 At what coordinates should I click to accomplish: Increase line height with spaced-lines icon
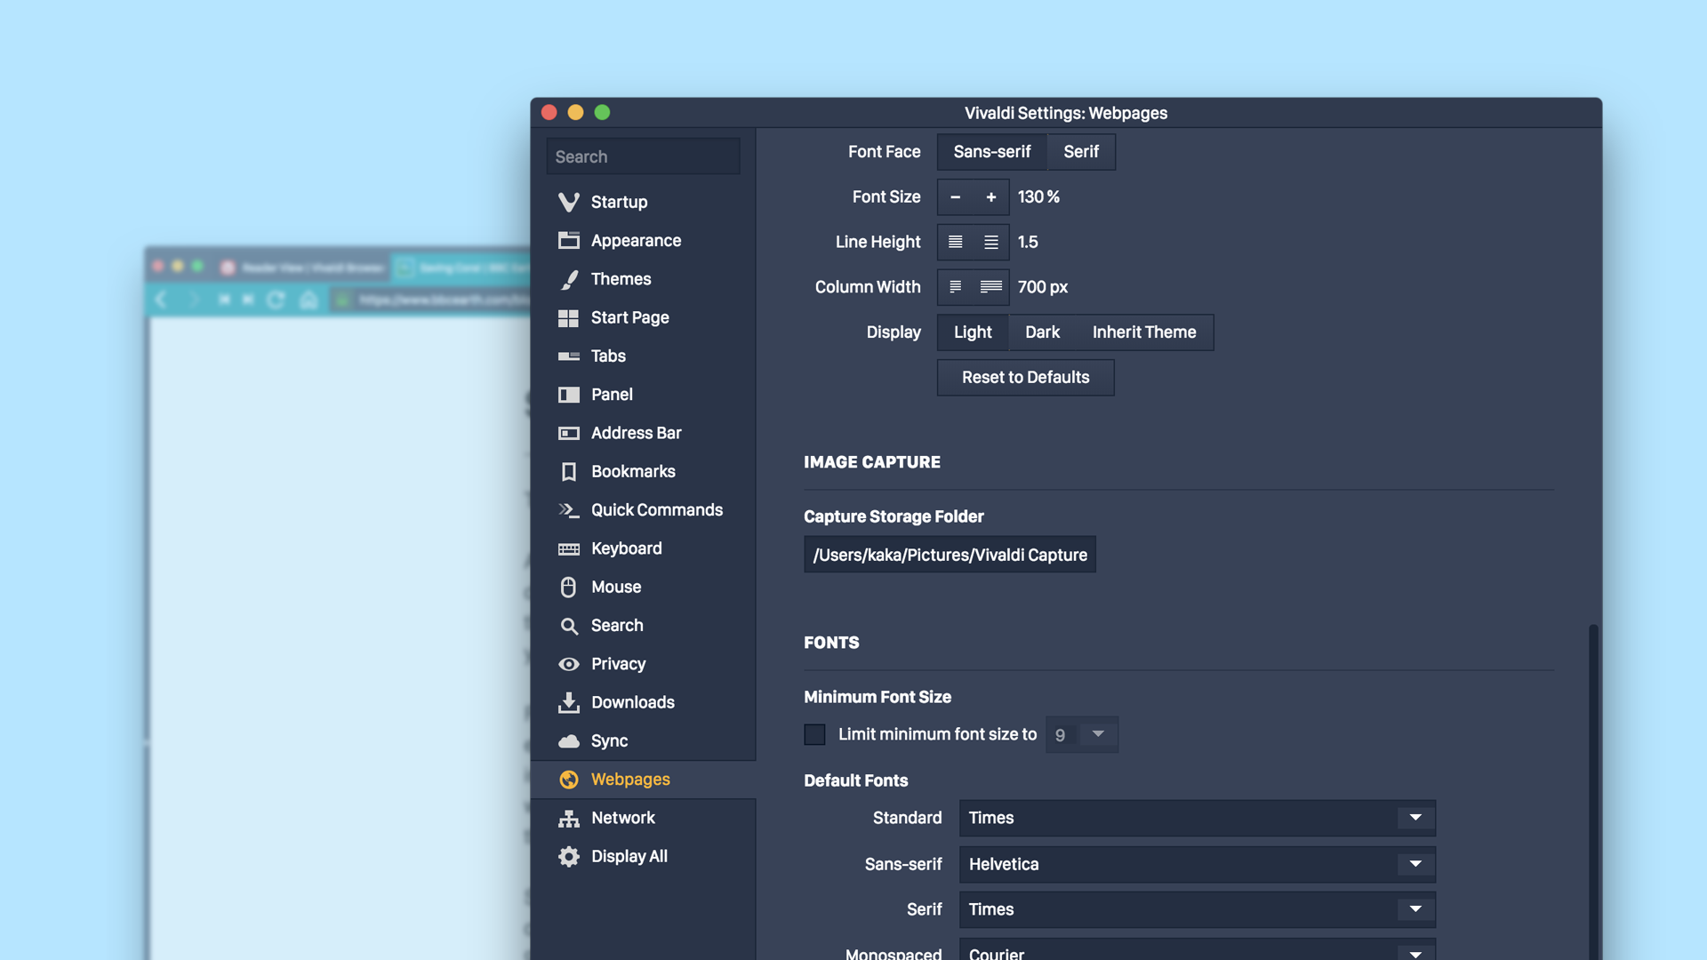[x=991, y=242]
